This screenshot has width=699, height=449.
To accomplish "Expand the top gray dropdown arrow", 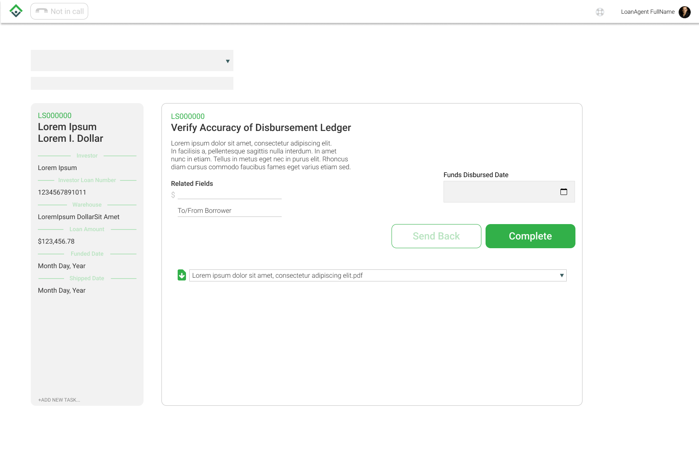I will pyautogui.click(x=228, y=61).
